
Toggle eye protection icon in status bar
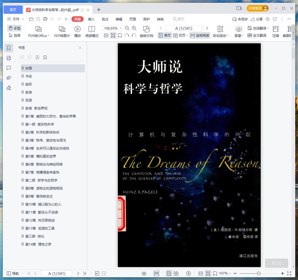click(x=144, y=273)
